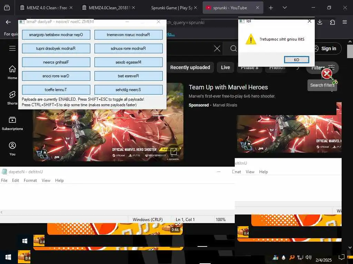This screenshot has height=264, width=353.
Task: Open the notification center icon
Action: click(x=342, y=257)
